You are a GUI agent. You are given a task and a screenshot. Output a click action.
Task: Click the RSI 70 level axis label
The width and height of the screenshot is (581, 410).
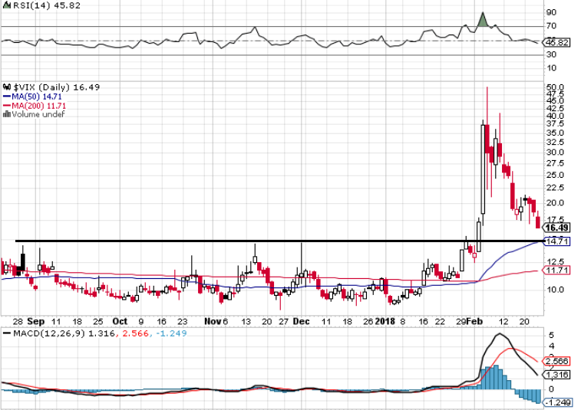[x=550, y=26]
